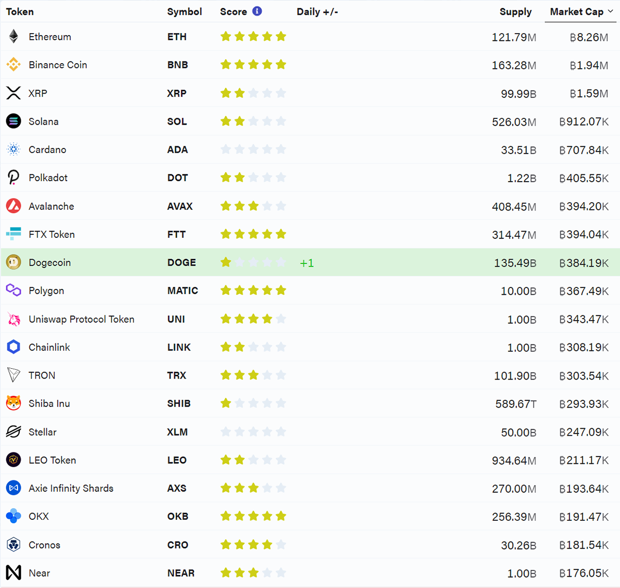Click LEO Token market cap ₿211.17K
Viewport: 620px width, 588px height.
point(584,460)
